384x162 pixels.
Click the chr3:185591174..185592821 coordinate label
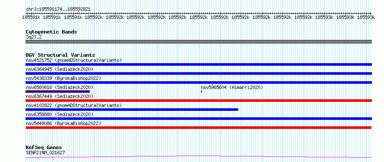coord(58,9)
